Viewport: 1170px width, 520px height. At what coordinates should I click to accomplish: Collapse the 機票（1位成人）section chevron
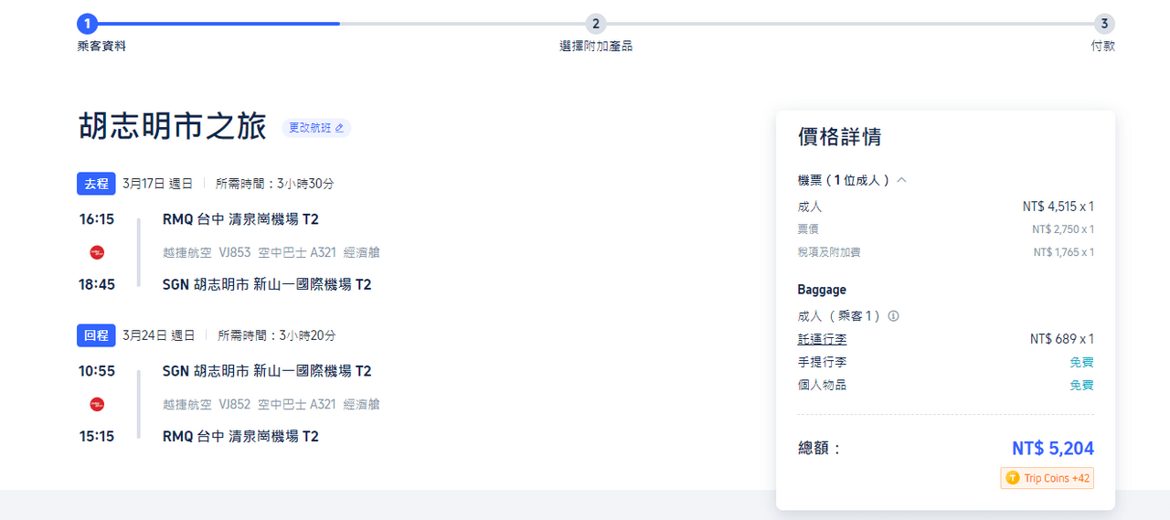(x=901, y=180)
